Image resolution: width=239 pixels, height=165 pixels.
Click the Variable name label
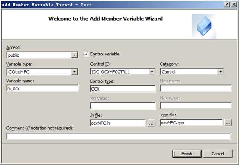point(20,81)
